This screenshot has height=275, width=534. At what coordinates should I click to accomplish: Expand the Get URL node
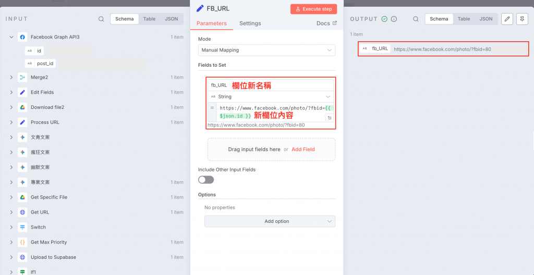pos(11,212)
